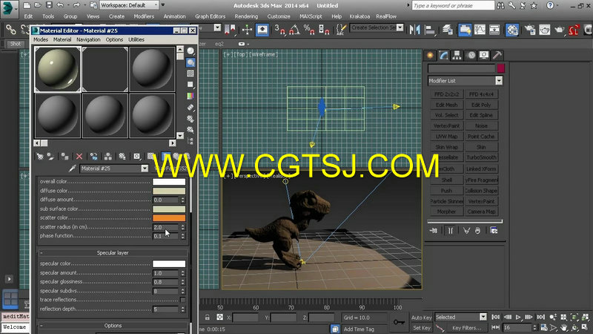Open the Modifier List dropdown

pos(466,81)
